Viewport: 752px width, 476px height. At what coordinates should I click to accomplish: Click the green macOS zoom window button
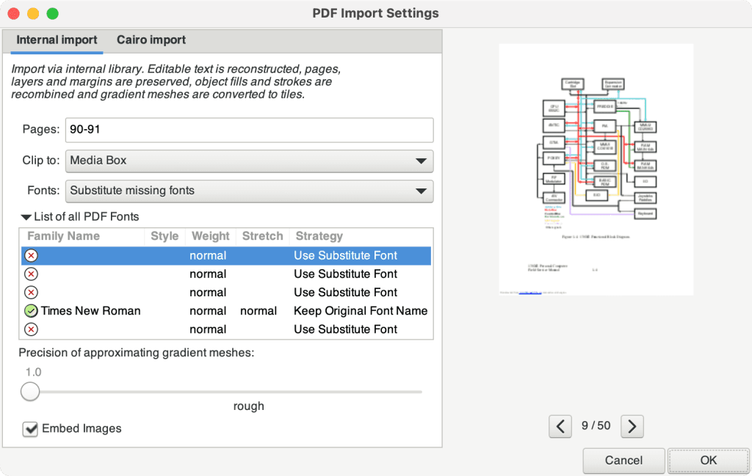coord(52,14)
